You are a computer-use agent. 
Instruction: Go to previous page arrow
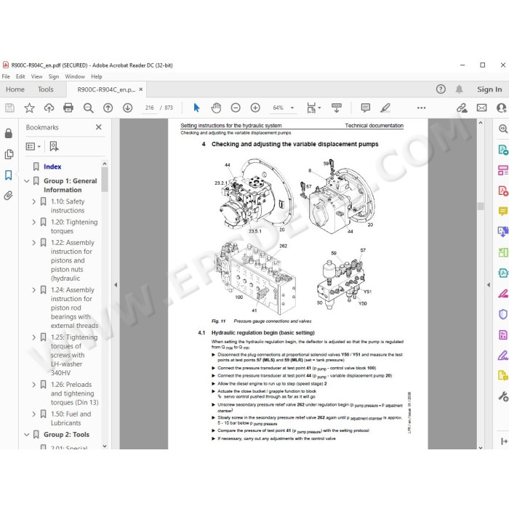108,108
